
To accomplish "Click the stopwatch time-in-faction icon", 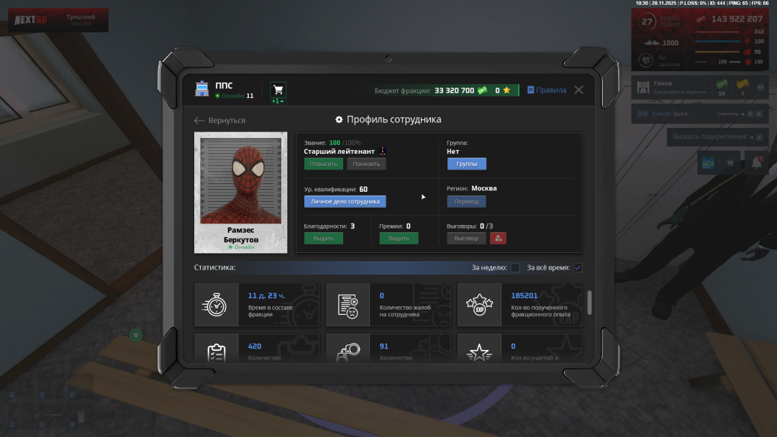I will 215,305.
